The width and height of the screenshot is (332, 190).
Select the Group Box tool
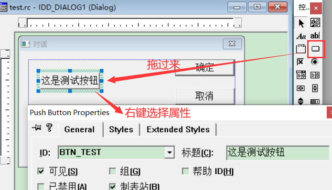click(301, 49)
